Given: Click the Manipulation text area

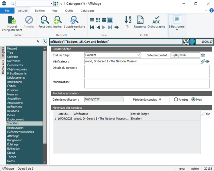Looking at the screenshot, I should (147, 84).
